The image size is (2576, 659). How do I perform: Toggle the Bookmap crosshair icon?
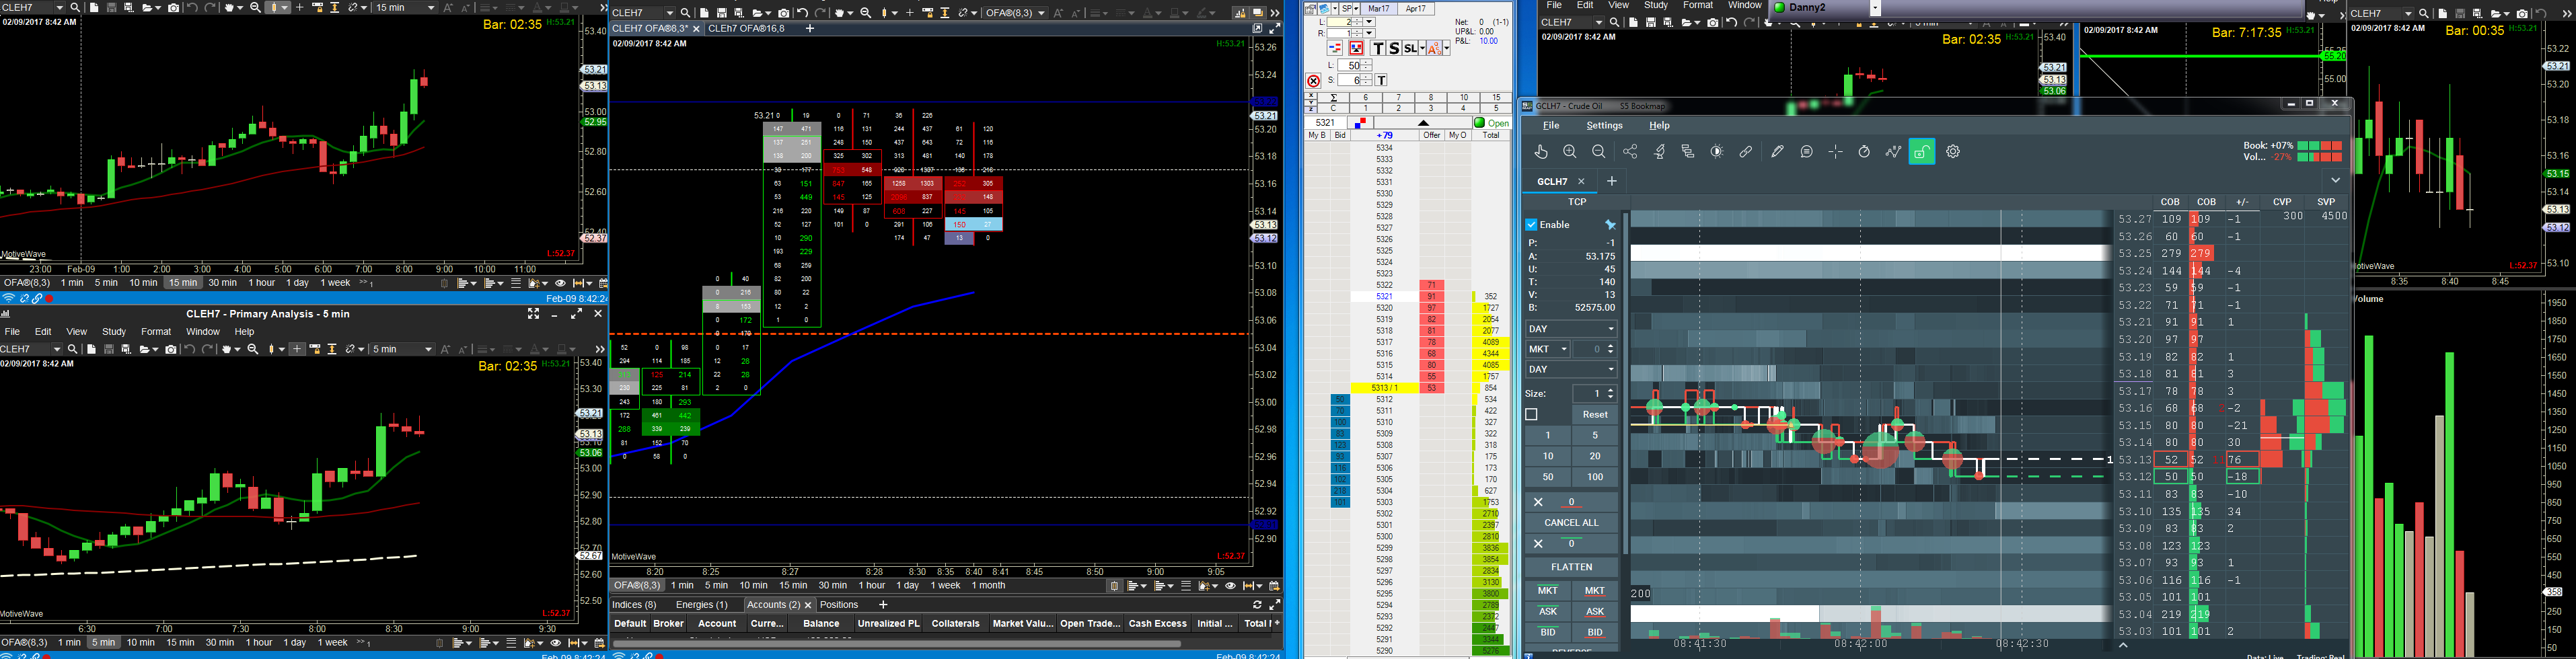(1835, 152)
